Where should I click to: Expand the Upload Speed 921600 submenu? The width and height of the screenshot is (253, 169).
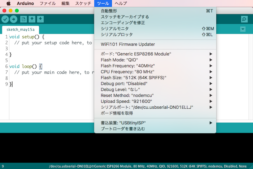tap(155, 101)
